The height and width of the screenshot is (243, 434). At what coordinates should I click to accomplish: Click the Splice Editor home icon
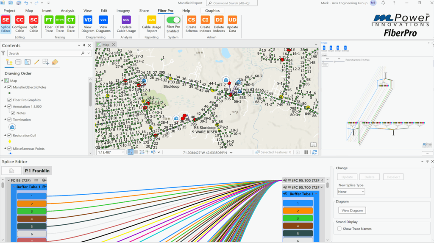tap(11, 170)
